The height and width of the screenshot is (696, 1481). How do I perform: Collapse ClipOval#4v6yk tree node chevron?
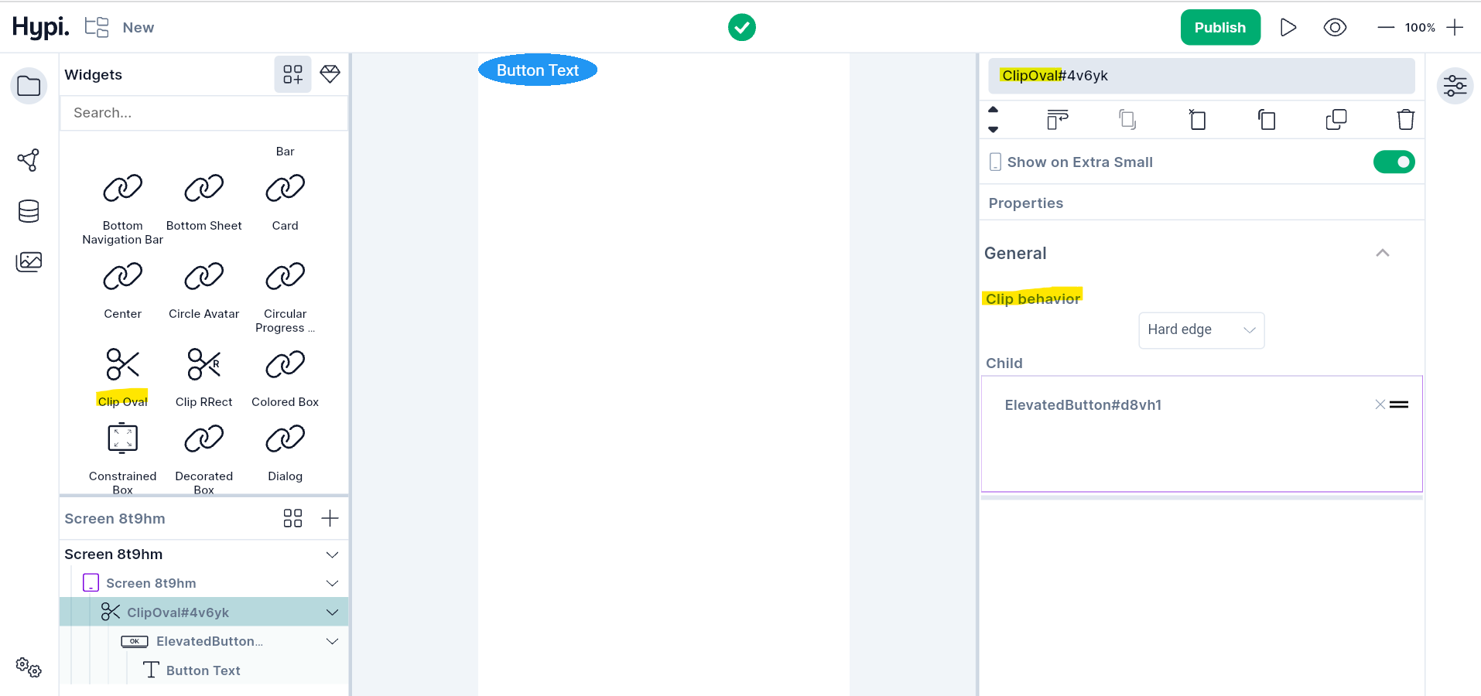point(332,612)
